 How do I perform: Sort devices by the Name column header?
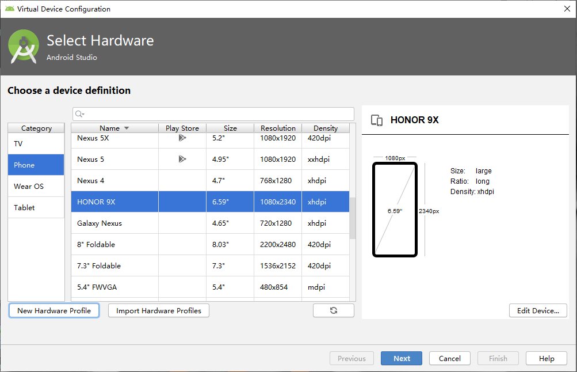point(114,128)
